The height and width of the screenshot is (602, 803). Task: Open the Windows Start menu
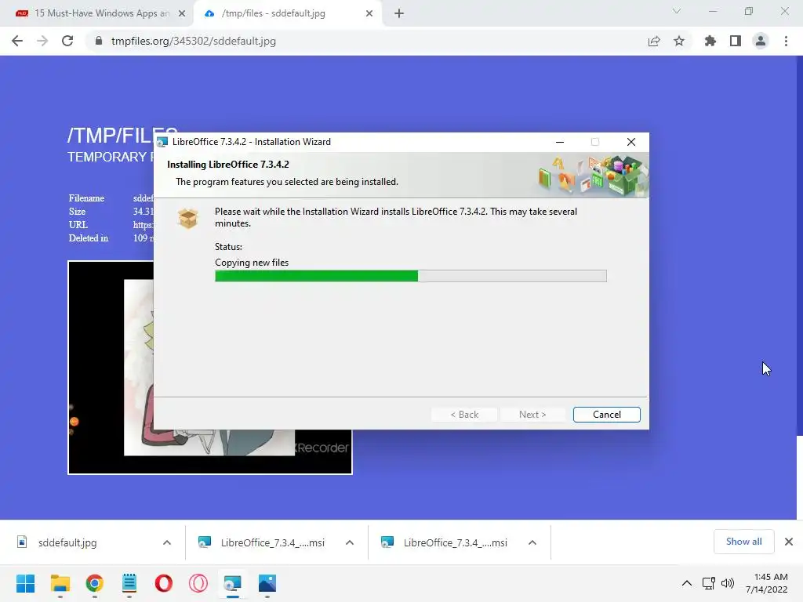[25, 583]
